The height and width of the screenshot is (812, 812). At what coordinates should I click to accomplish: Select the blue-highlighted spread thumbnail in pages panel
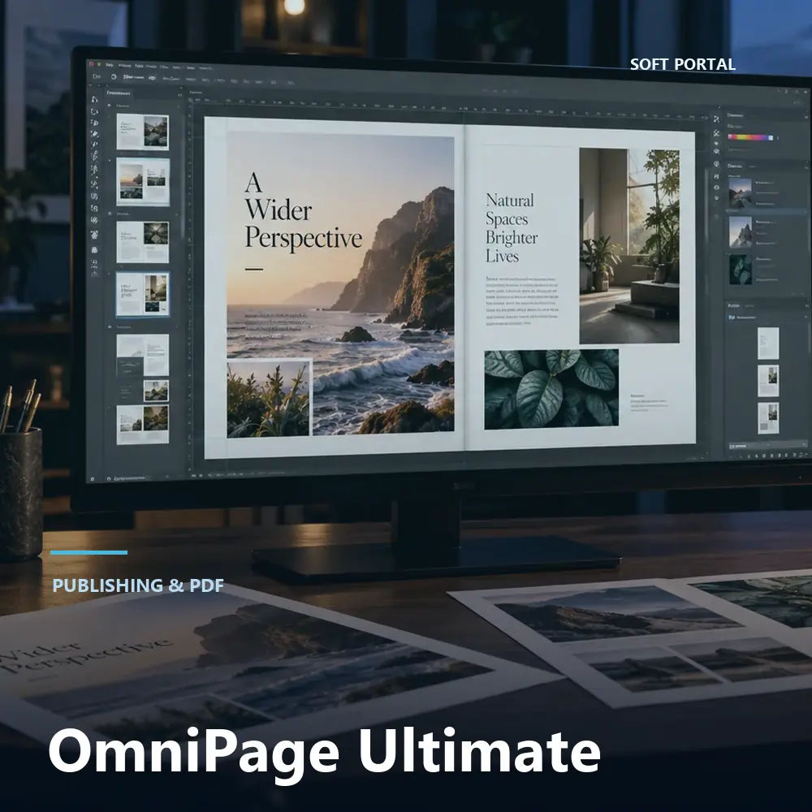point(142,294)
